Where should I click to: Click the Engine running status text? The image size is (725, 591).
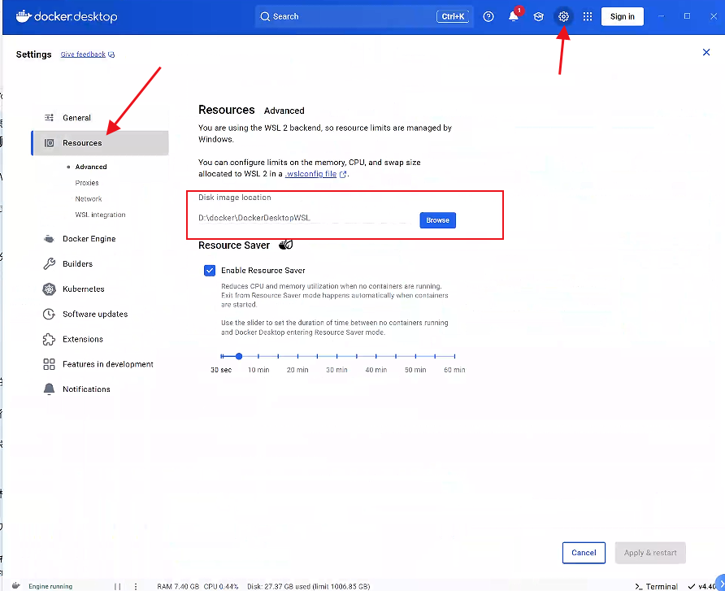tap(50, 586)
